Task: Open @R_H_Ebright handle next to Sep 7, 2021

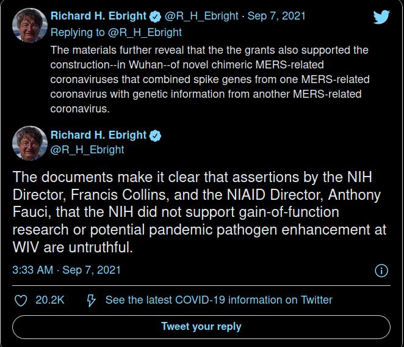Action: (x=201, y=16)
